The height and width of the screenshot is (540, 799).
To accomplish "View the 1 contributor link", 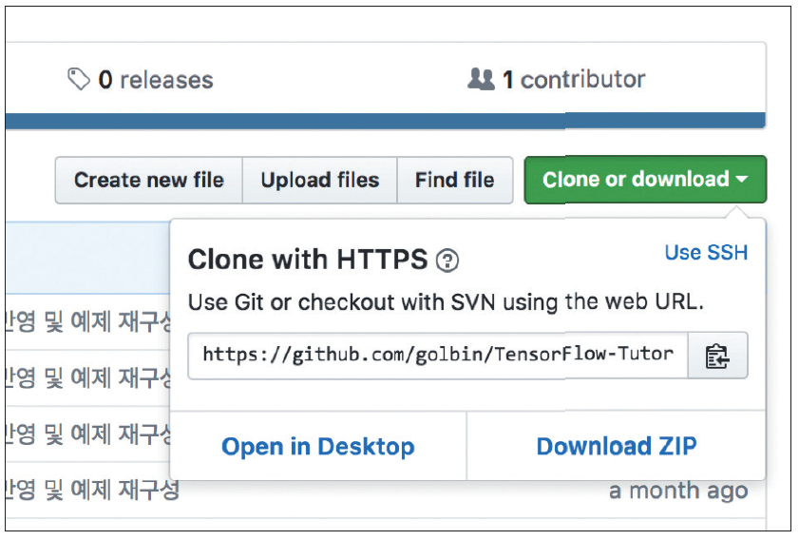I will (557, 79).
